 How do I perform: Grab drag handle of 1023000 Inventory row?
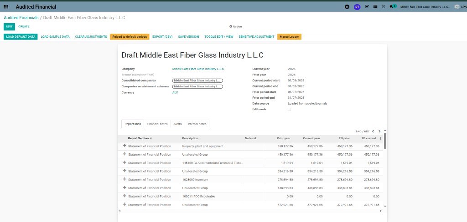pos(125,179)
